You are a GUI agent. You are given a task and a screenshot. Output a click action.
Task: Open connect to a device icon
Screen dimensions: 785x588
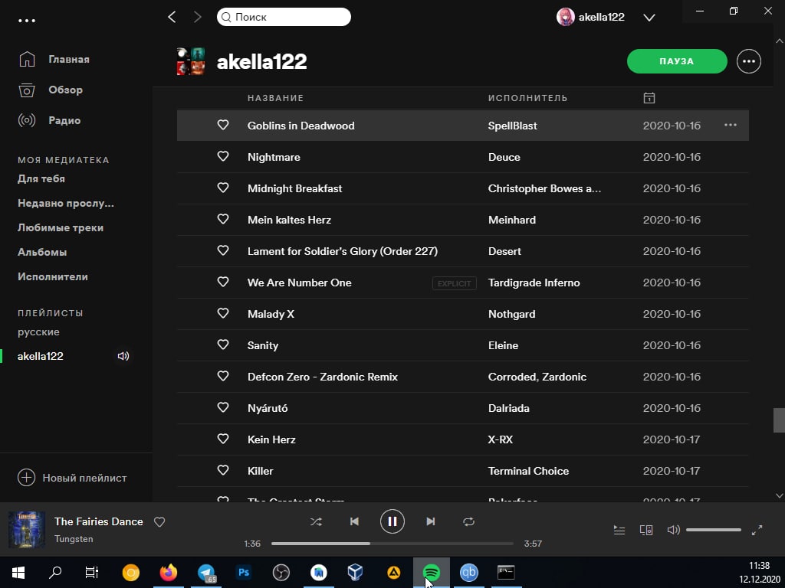646,530
